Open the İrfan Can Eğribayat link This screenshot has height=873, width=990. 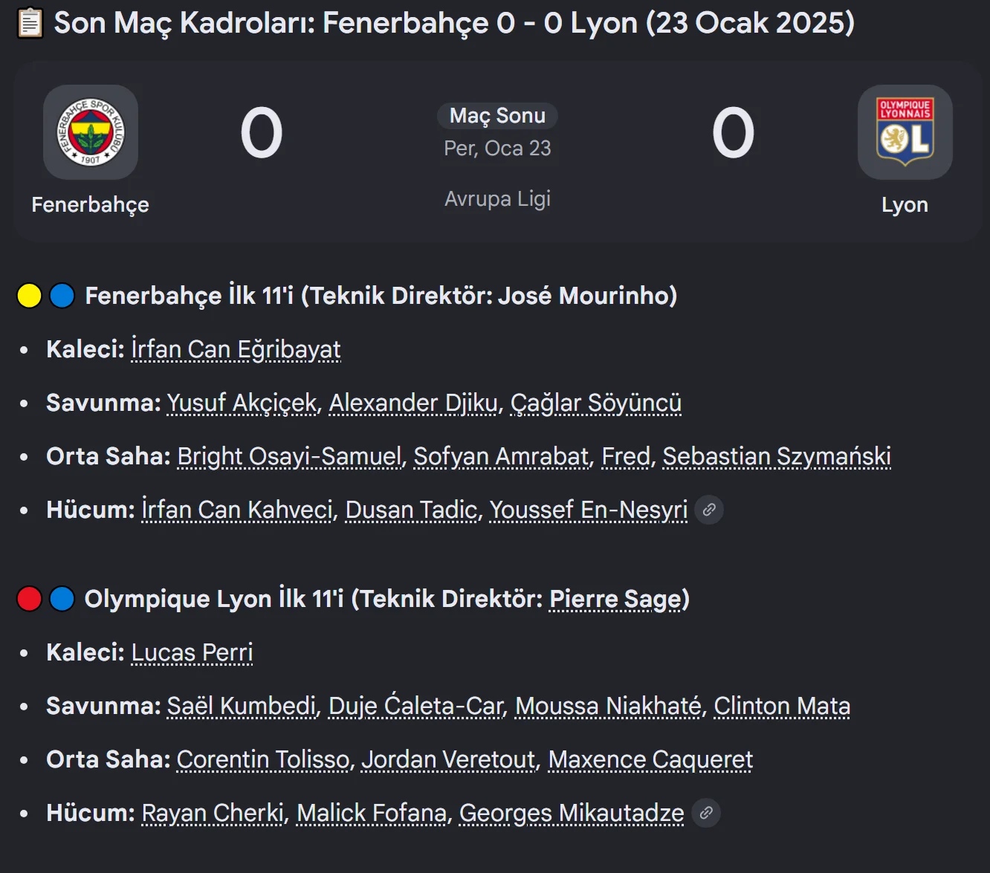click(236, 349)
